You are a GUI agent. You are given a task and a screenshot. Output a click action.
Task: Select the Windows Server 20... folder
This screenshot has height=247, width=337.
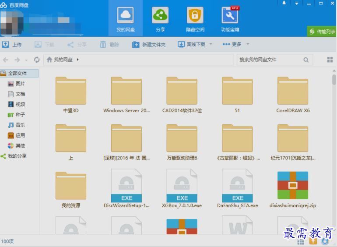coord(126,95)
